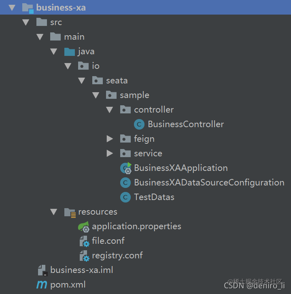Screen dimensions: 291x294
Task: Click the TestDatas class icon
Action: point(125,197)
